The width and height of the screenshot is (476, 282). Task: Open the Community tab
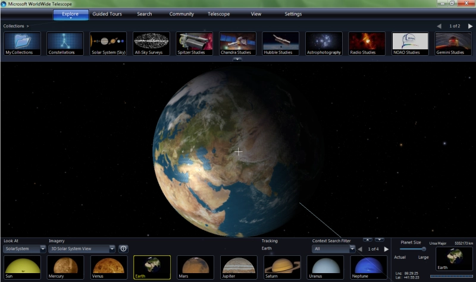tap(181, 14)
